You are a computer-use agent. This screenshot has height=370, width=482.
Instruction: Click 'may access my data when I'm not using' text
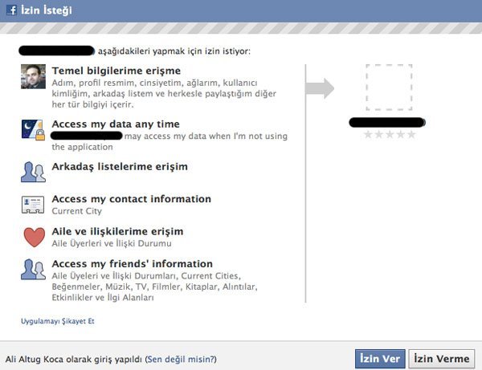point(206,136)
